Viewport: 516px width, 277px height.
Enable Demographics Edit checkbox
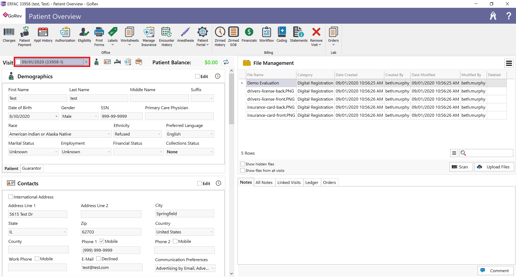[198, 76]
